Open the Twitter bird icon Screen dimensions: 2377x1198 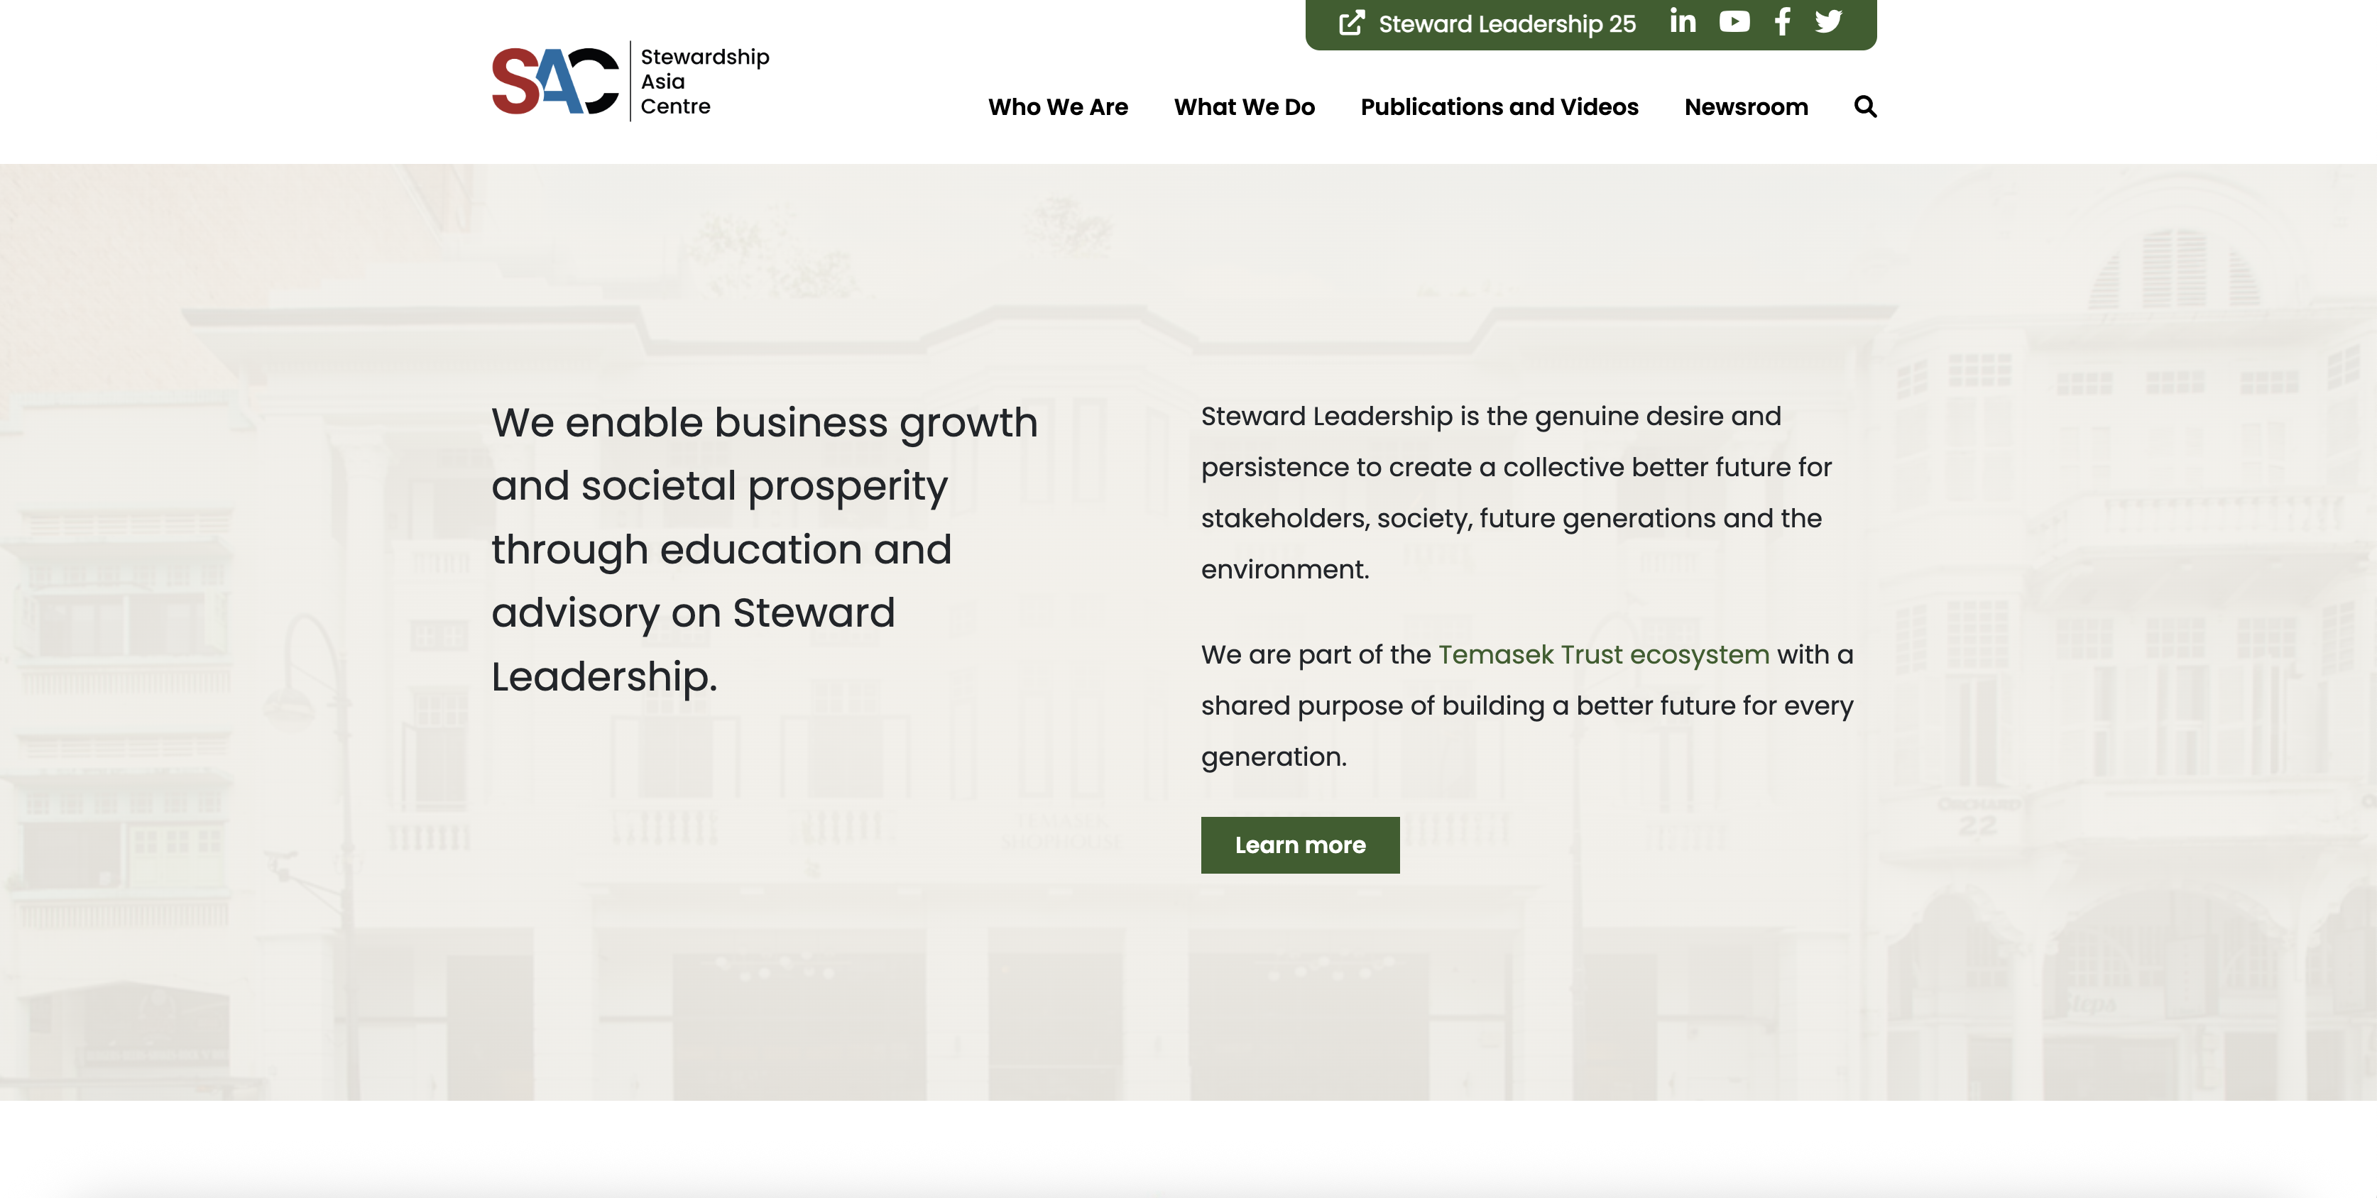pyautogui.click(x=1828, y=21)
